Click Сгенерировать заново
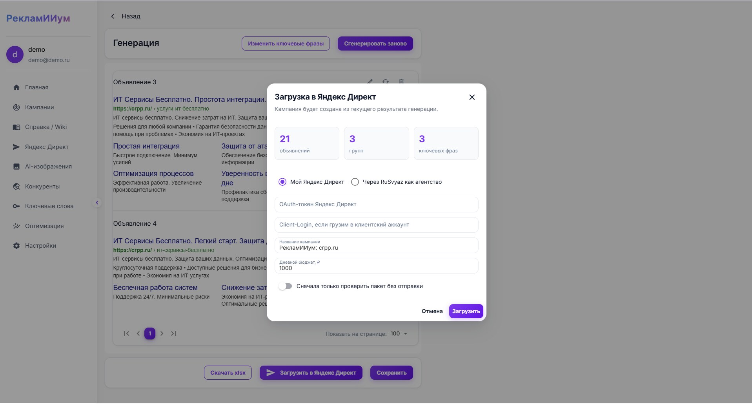 (x=375, y=43)
